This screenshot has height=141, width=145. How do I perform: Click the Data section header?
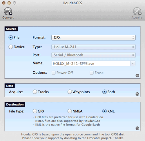click(x=10, y=86)
